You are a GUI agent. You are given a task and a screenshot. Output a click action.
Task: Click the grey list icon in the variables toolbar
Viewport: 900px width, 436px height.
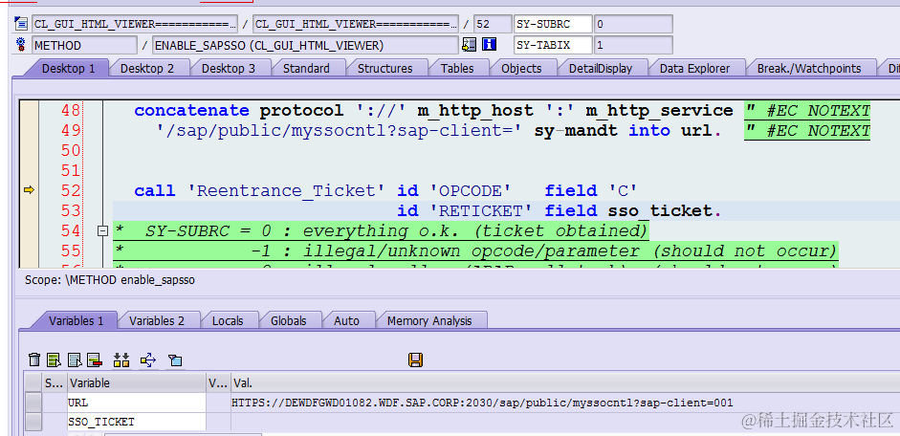click(75, 360)
